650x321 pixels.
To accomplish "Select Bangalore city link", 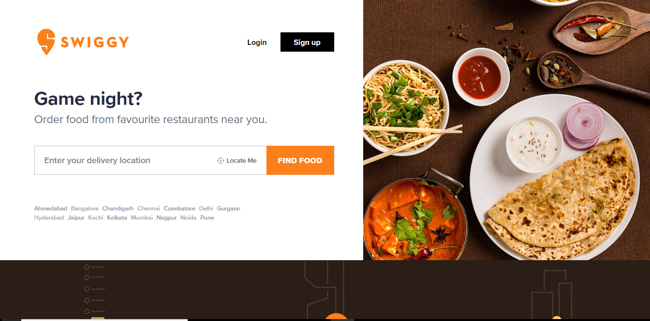I will point(85,209).
